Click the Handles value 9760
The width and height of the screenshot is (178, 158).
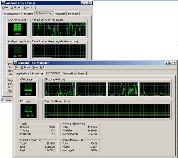tap(52, 127)
